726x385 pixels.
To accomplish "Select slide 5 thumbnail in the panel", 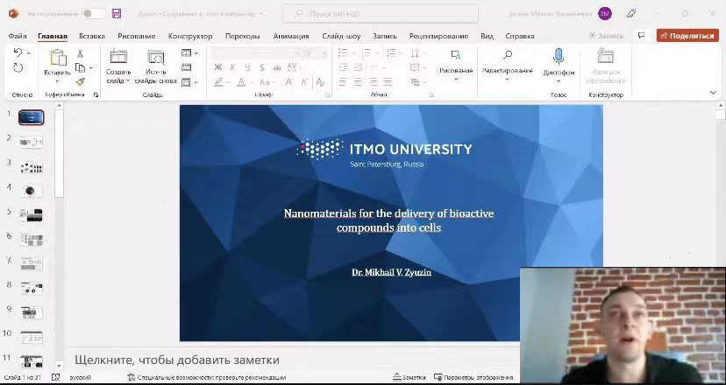I will [x=32, y=215].
